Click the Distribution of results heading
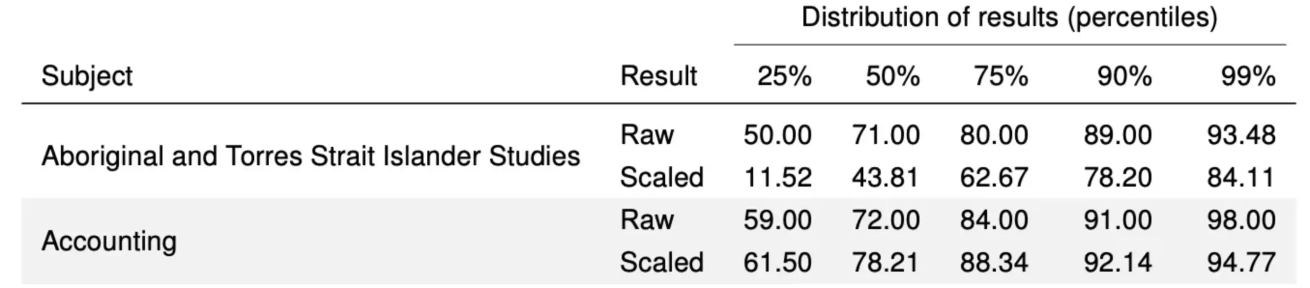This screenshot has height=288, width=1310. tap(1009, 18)
